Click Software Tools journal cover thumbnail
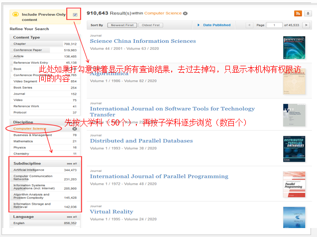The height and width of the screenshot is (237, 317). tap(294, 116)
